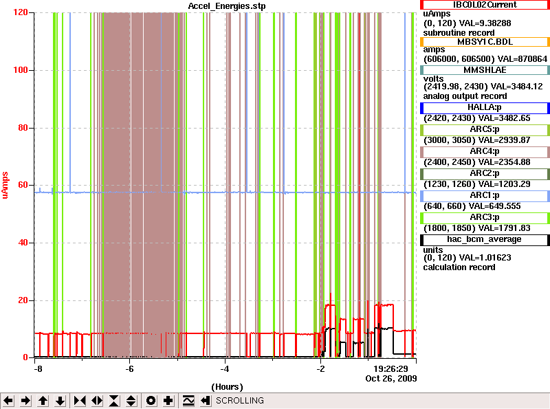Click the 'analog output record' description text
The width and height of the screenshot is (550, 409).
pyautogui.click(x=465, y=96)
